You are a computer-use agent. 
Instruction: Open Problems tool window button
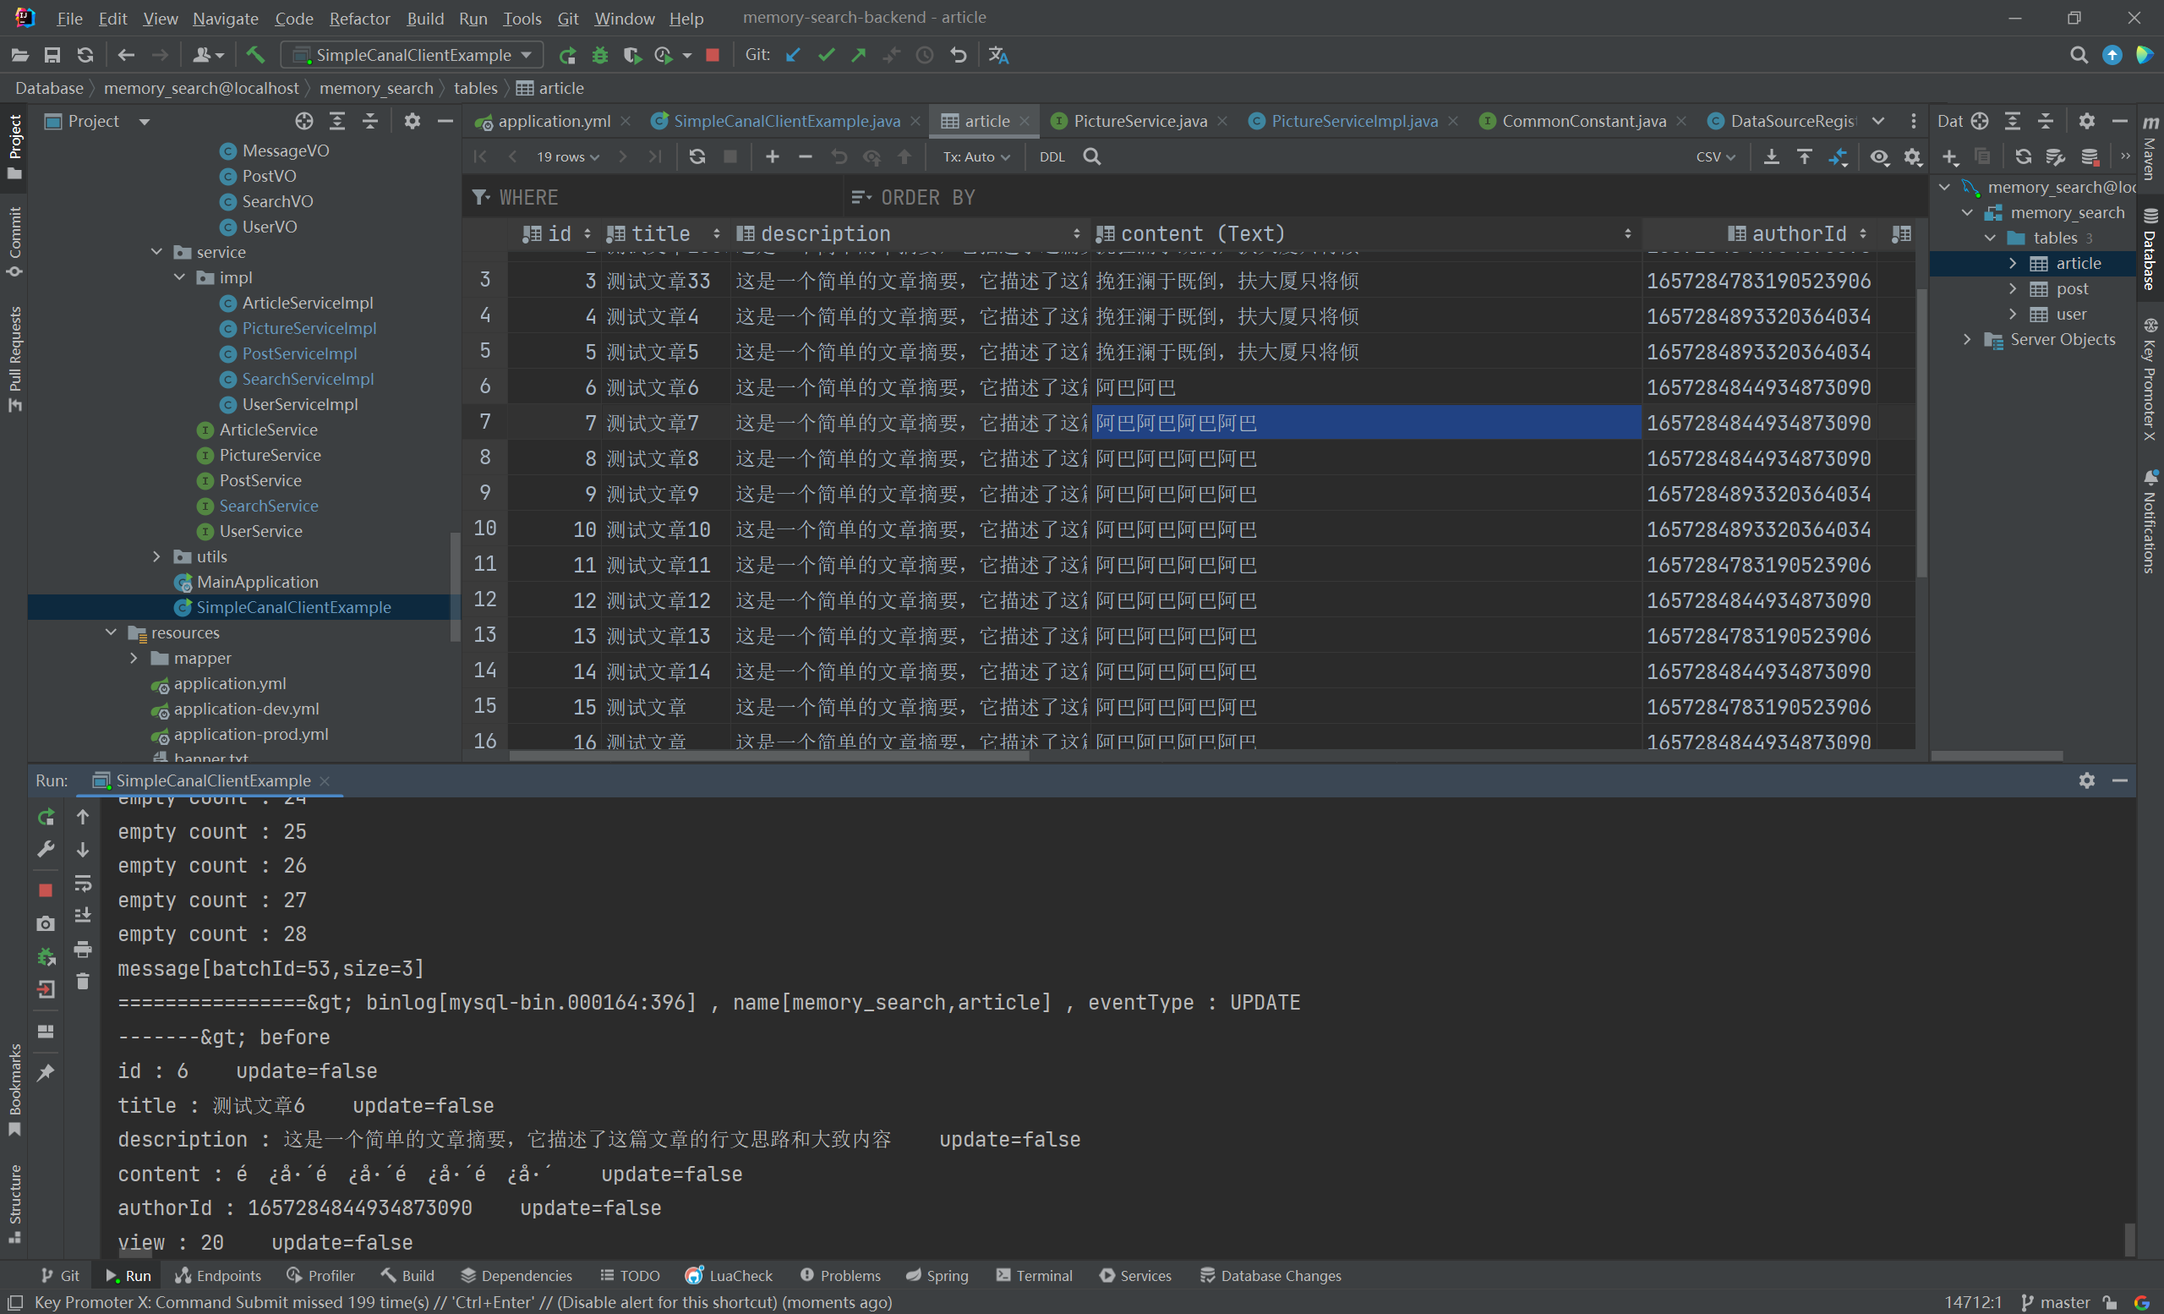pyautogui.click(x=839, y=1275)
